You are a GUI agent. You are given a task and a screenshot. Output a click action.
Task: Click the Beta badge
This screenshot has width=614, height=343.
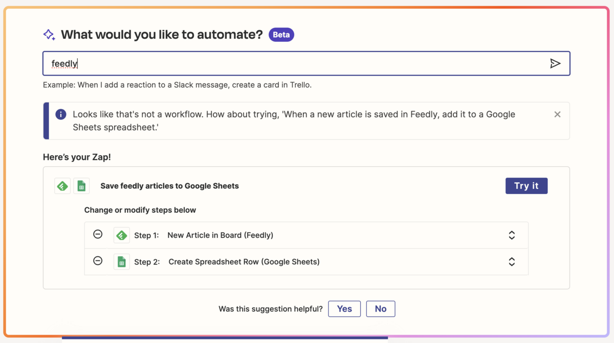281,35
